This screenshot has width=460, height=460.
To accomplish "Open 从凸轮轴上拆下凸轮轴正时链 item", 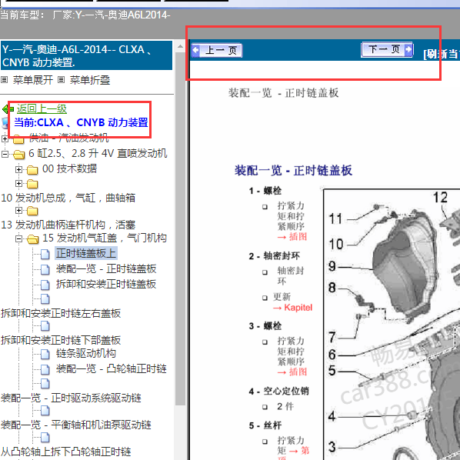I will [65, 452].
